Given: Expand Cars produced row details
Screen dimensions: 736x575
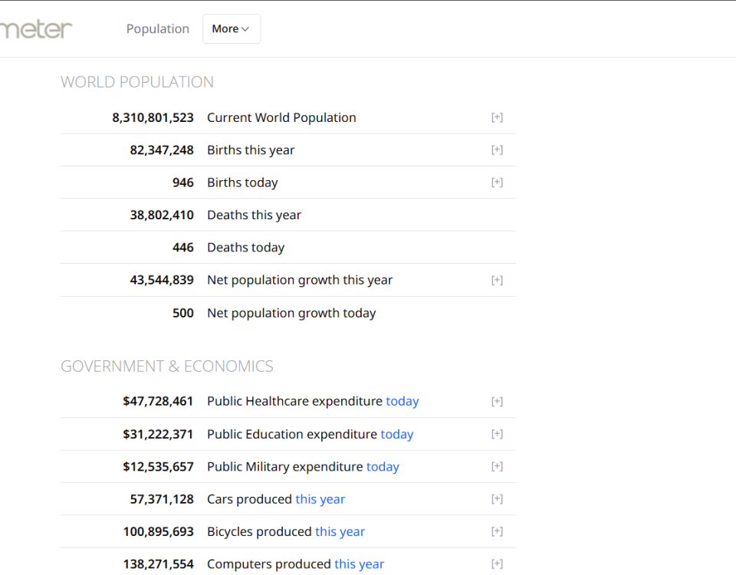Looking at the screenshot, I should (x=497, y=498).
